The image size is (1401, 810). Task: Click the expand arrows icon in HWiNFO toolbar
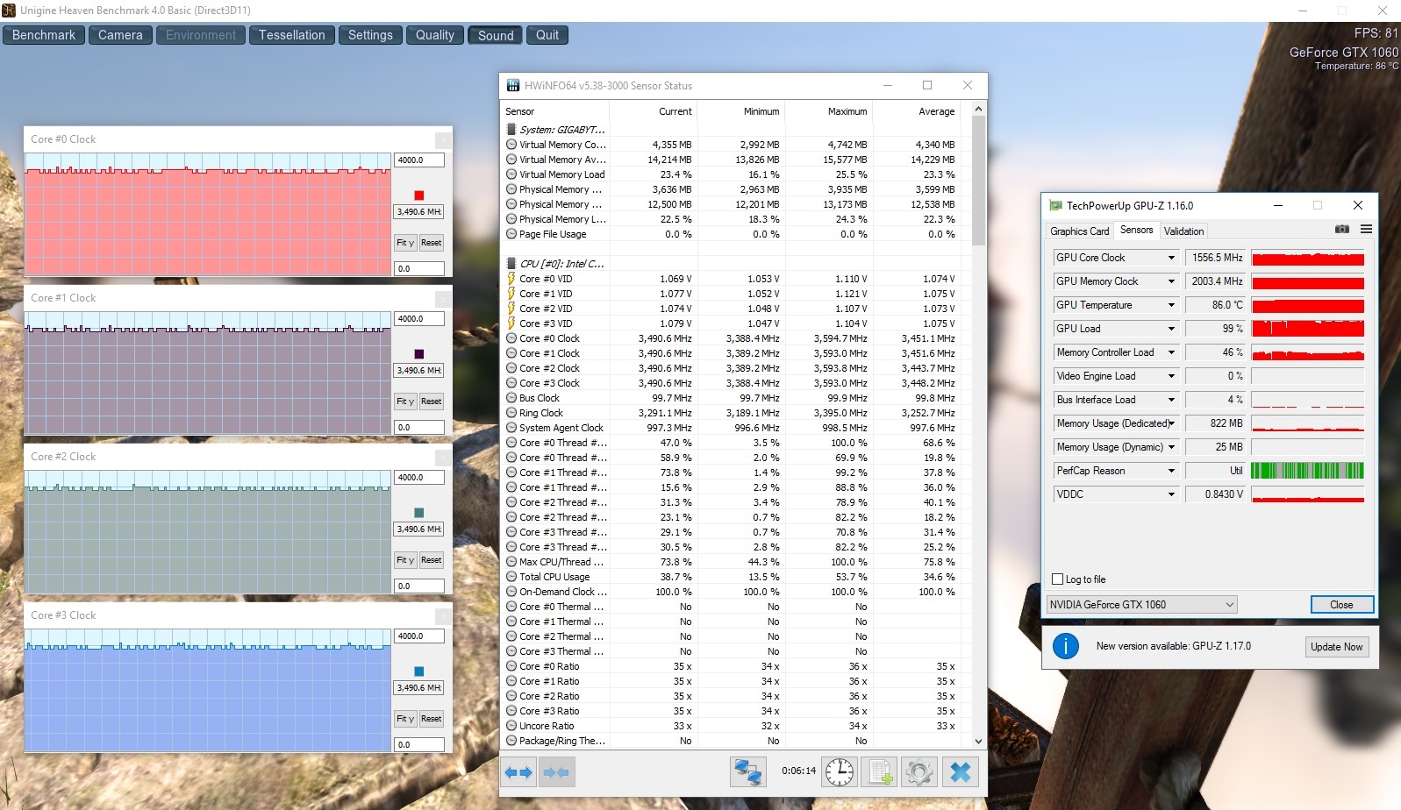(x=518, y=772)
